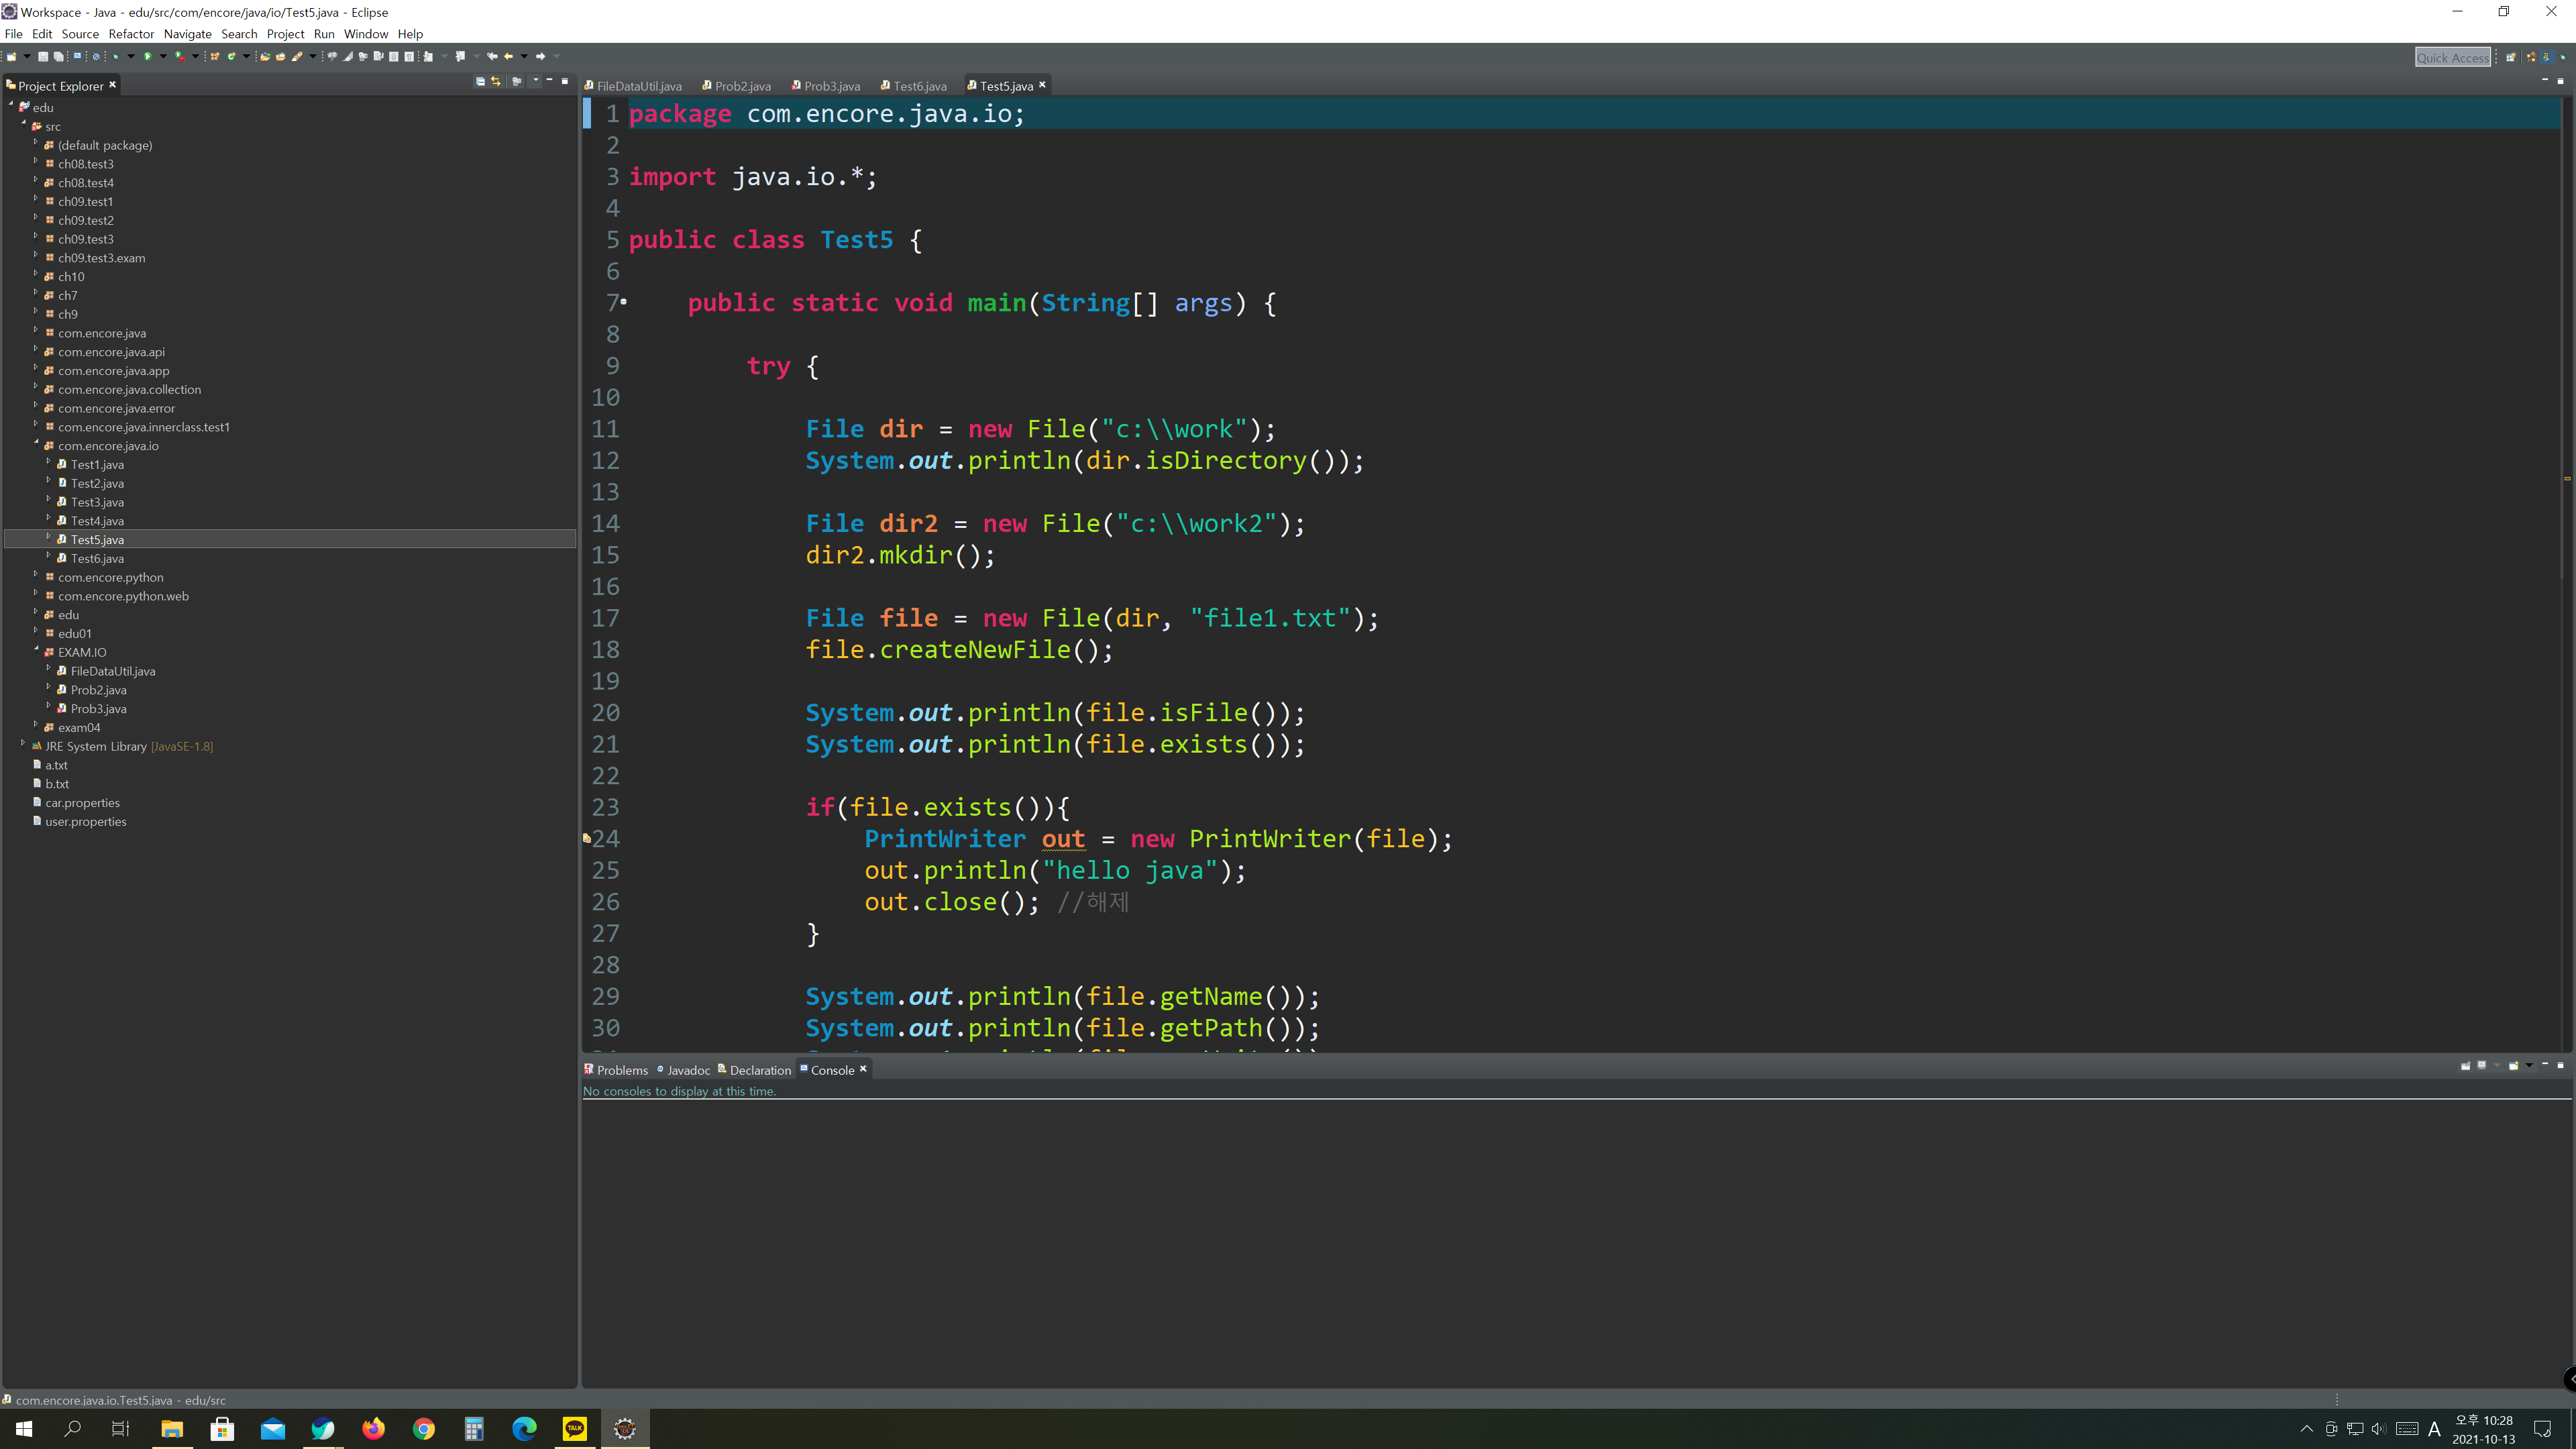The width and height of the screenshot is (2576, 1449).
Task: Click the Open Perspective icon
Action: point(2511,57)
